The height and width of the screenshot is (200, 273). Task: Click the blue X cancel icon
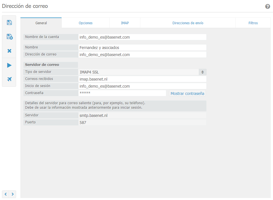(x=9, y=51)
